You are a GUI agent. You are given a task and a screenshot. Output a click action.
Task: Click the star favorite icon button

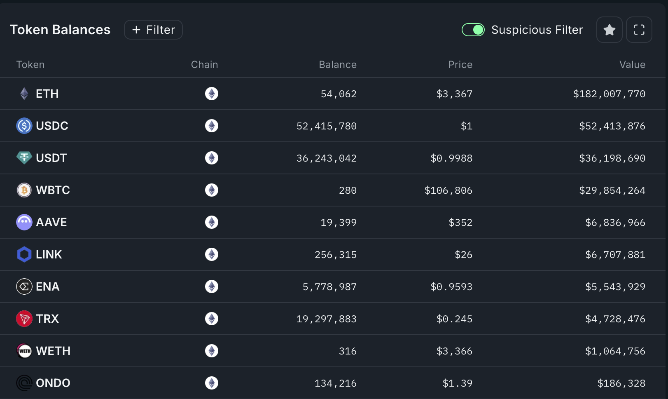[609, 30]
